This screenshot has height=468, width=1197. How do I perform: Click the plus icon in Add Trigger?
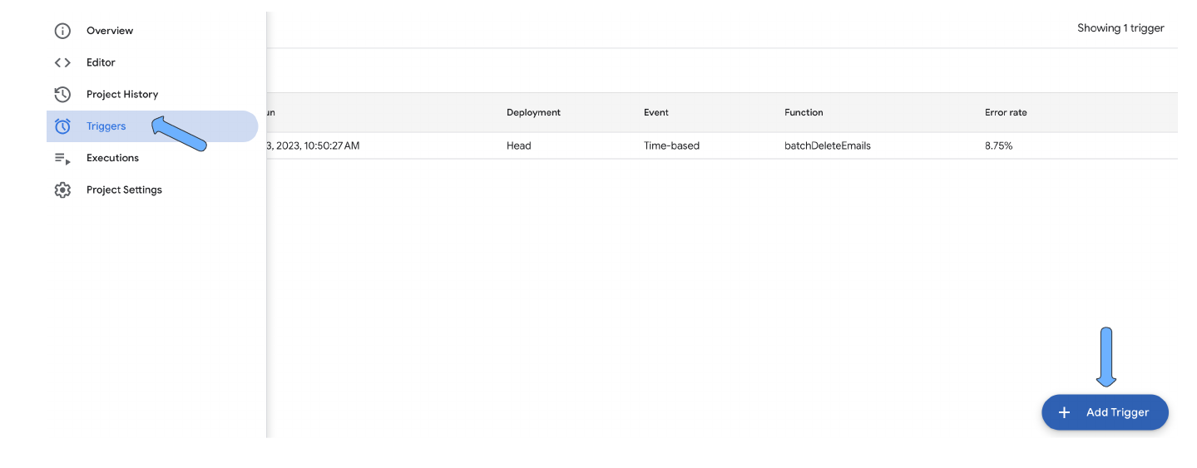[x=1064, y=412]
